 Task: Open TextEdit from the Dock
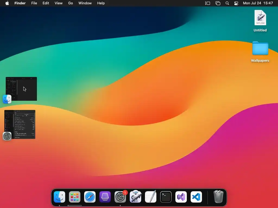(151, 197)
